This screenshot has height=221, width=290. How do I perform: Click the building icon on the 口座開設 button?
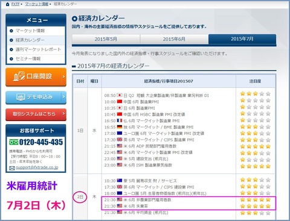[x=19, y=76]
